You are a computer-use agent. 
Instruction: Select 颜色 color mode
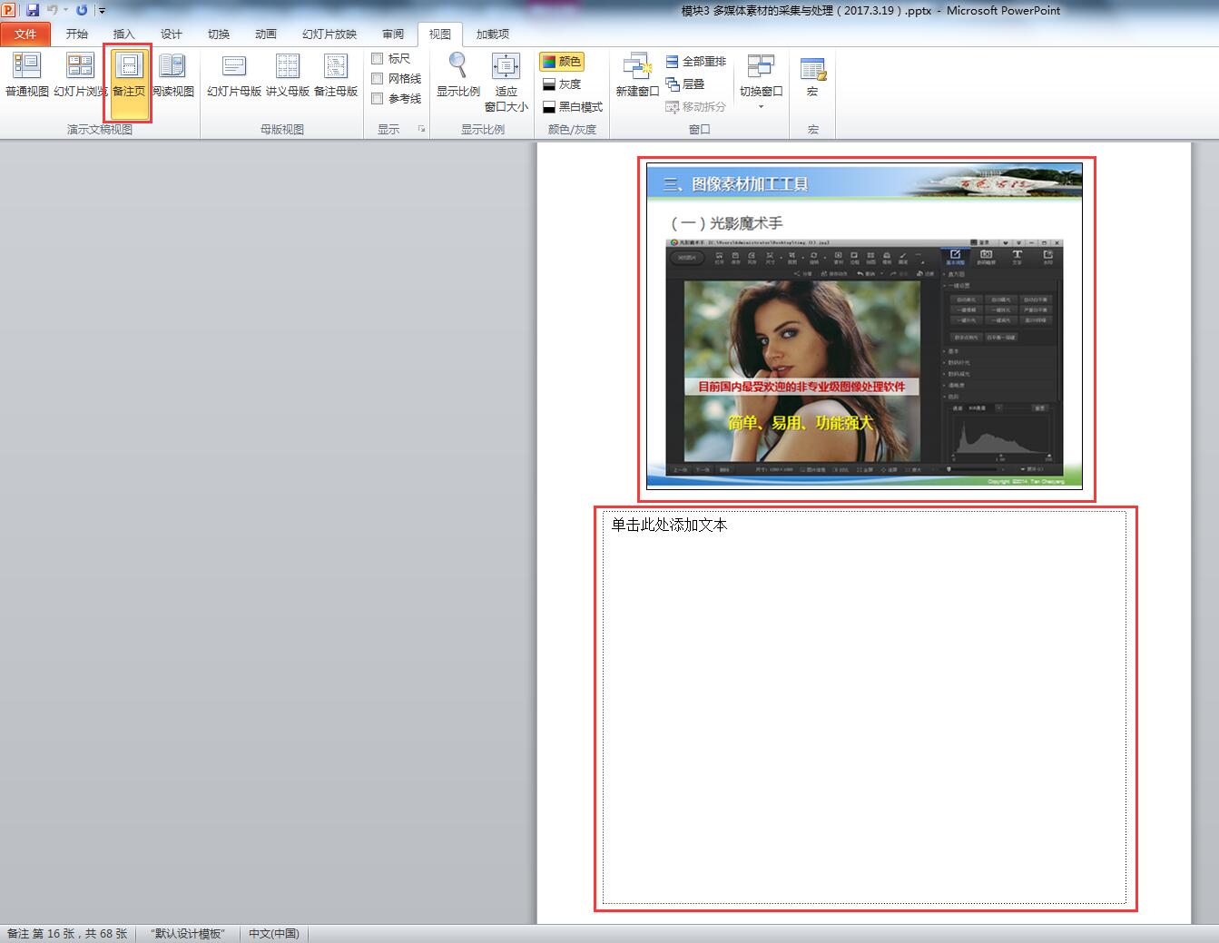[562, 61]
